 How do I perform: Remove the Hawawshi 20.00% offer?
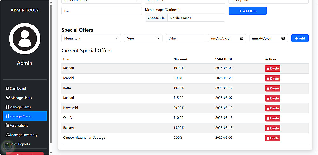pyautogui.click(x=273, y=108)
